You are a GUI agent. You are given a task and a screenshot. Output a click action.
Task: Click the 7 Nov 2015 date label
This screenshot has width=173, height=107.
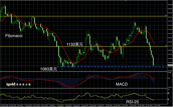(157, 106)
